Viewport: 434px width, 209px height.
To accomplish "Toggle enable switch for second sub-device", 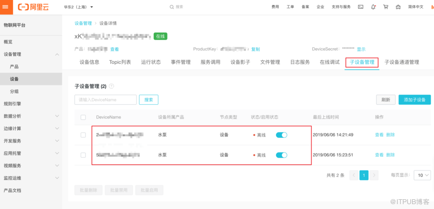I will [x=281, y=155].
